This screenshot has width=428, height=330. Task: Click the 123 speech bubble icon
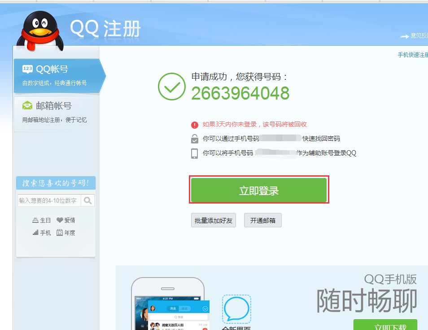[x=27, y=69]
